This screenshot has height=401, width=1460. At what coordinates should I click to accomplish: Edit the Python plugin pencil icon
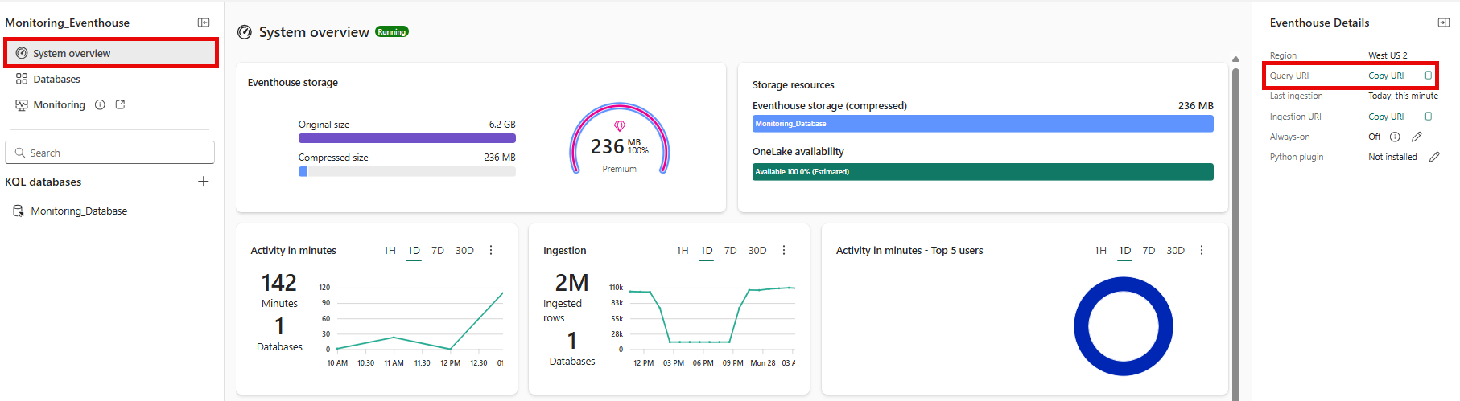point(1434,157)
